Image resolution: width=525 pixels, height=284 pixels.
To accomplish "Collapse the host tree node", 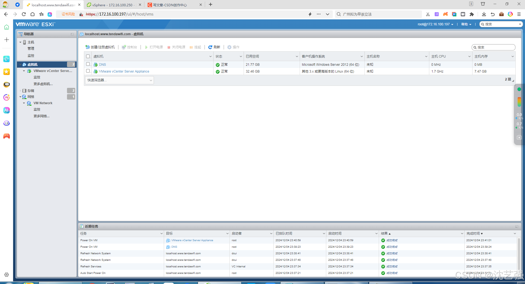I will point(21,42).
